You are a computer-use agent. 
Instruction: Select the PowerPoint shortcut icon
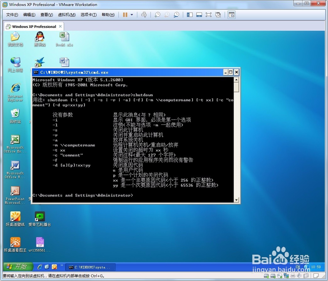click(15, 195)
